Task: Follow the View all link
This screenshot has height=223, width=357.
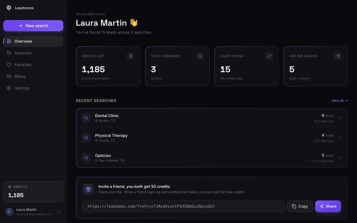Action: (339, 101)
